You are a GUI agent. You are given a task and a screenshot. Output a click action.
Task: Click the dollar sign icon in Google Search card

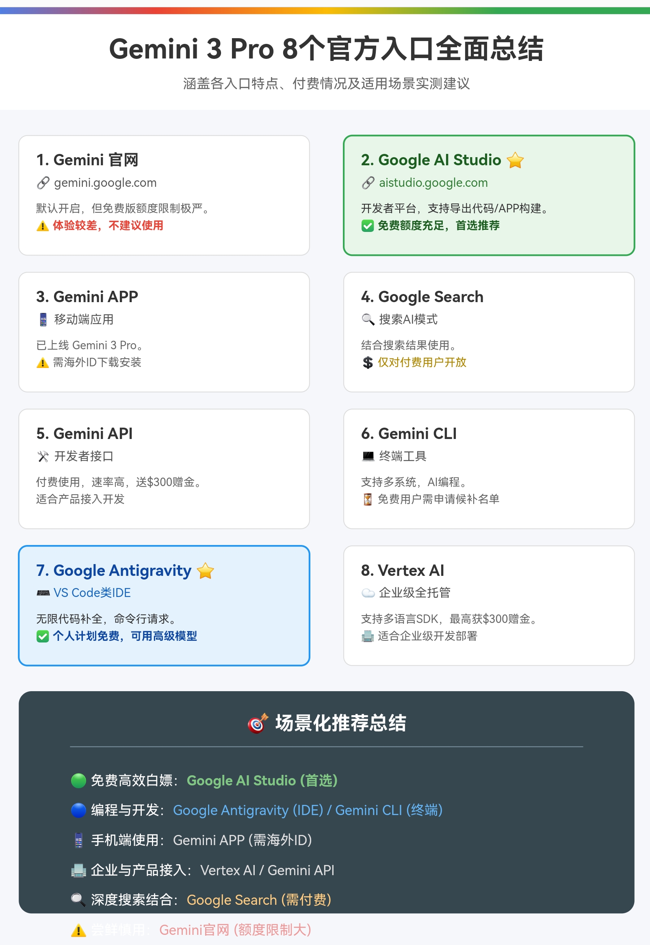367,362
